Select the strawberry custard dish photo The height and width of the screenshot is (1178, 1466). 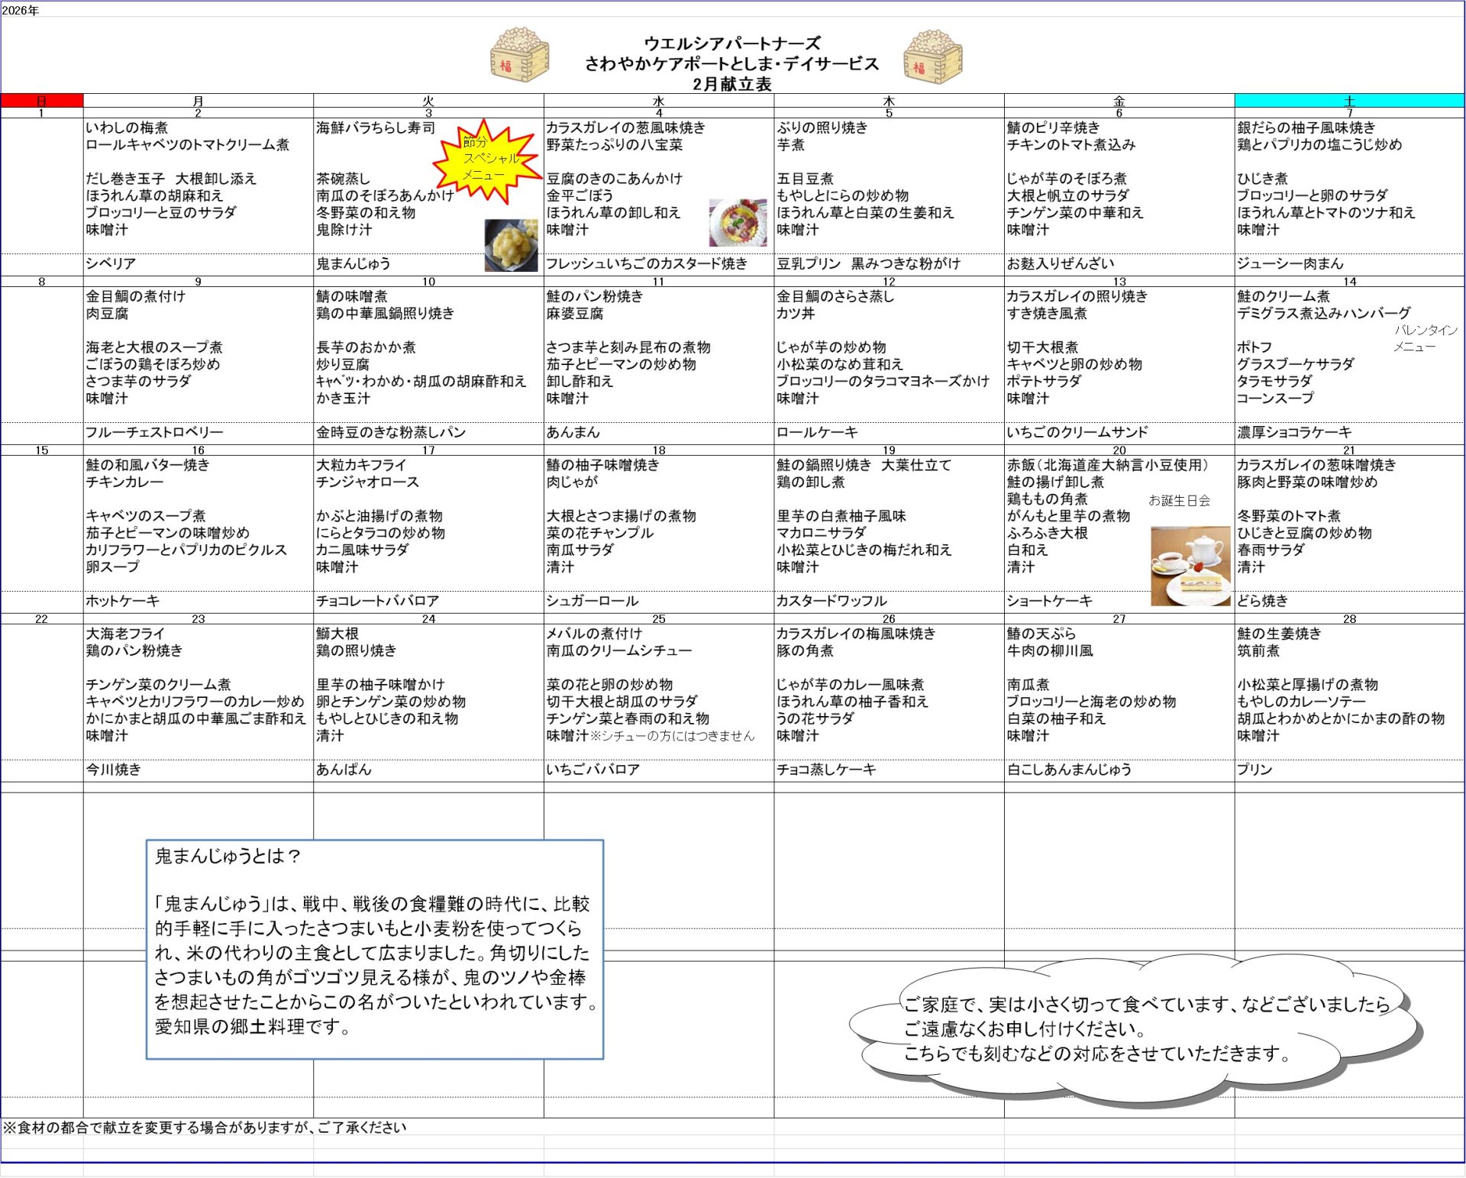point(738,222)
